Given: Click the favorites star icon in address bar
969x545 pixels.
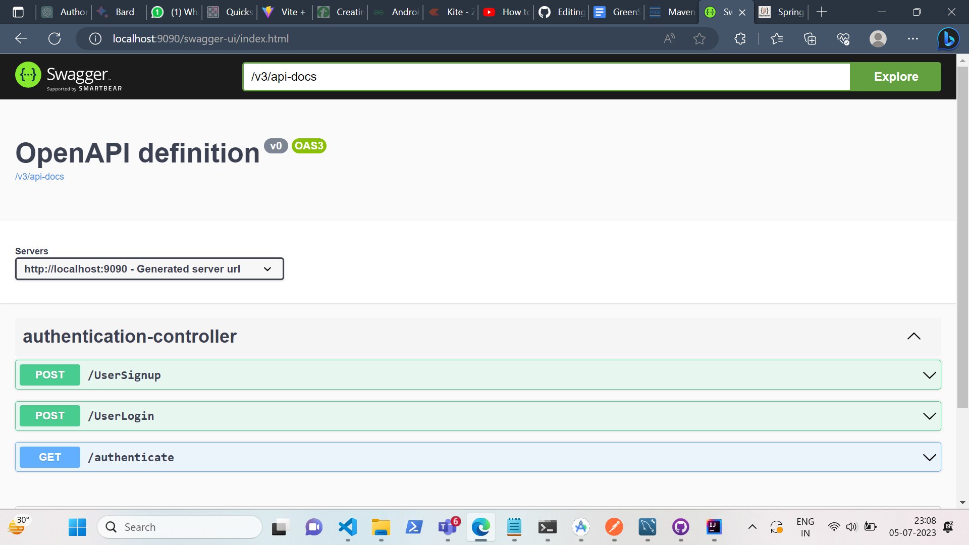Looking at the screenshot, I should pyautogui.click(x=699, y=38).
